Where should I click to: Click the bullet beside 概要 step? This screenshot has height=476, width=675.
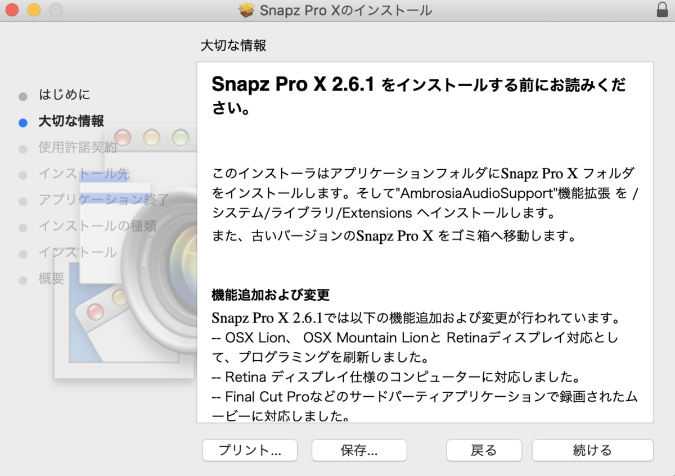coord(23,279)
